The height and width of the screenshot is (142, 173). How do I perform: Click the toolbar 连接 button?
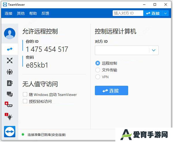(153, 13)
